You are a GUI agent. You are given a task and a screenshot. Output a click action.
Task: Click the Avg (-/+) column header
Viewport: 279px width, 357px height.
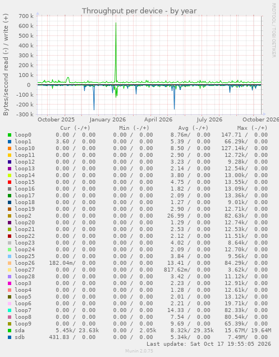(193, 128)
